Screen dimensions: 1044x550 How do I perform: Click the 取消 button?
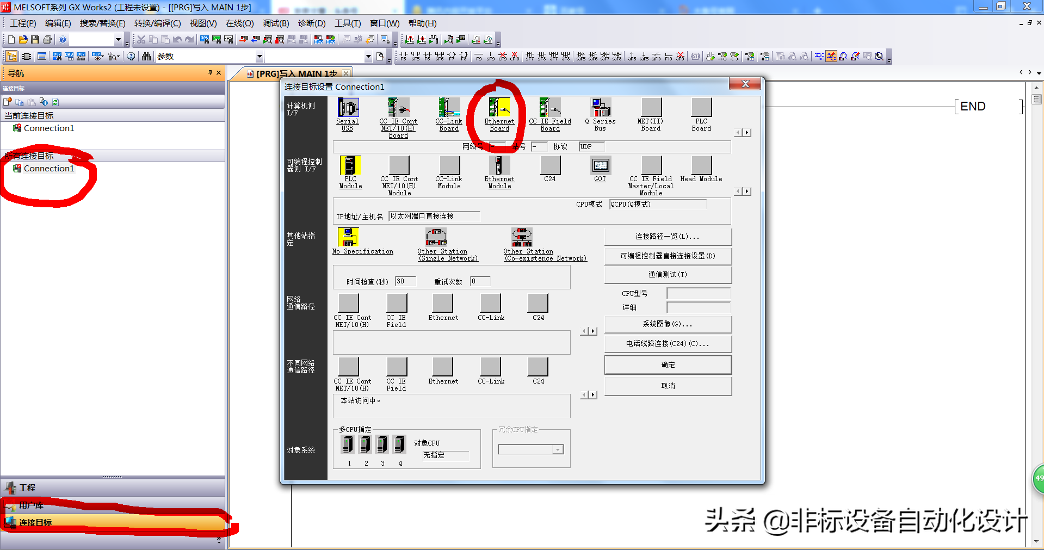click(668, 386)
